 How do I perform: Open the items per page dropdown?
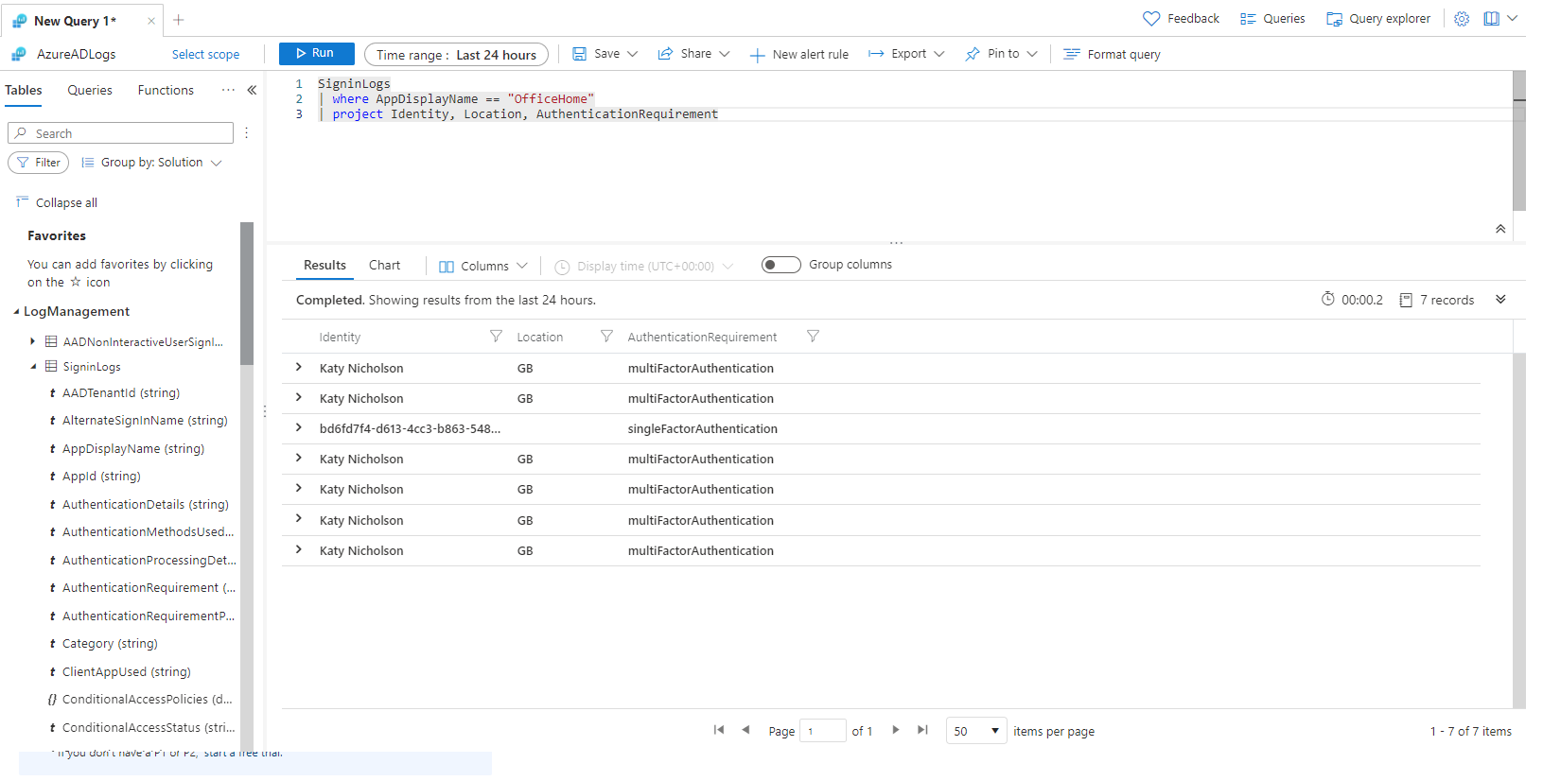(976, 731)
